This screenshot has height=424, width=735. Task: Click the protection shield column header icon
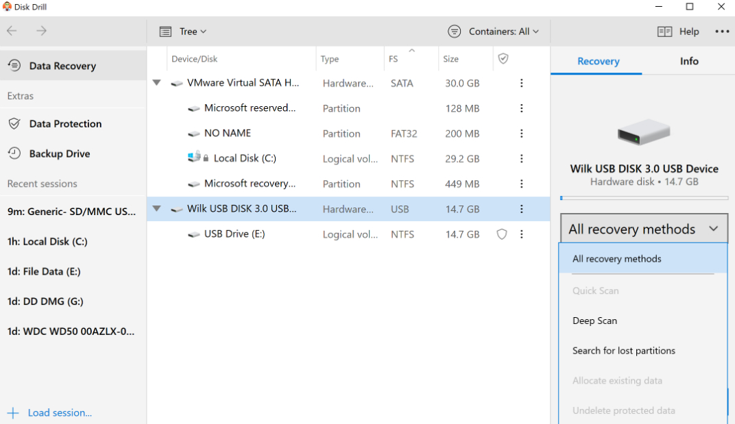(503, 59)
